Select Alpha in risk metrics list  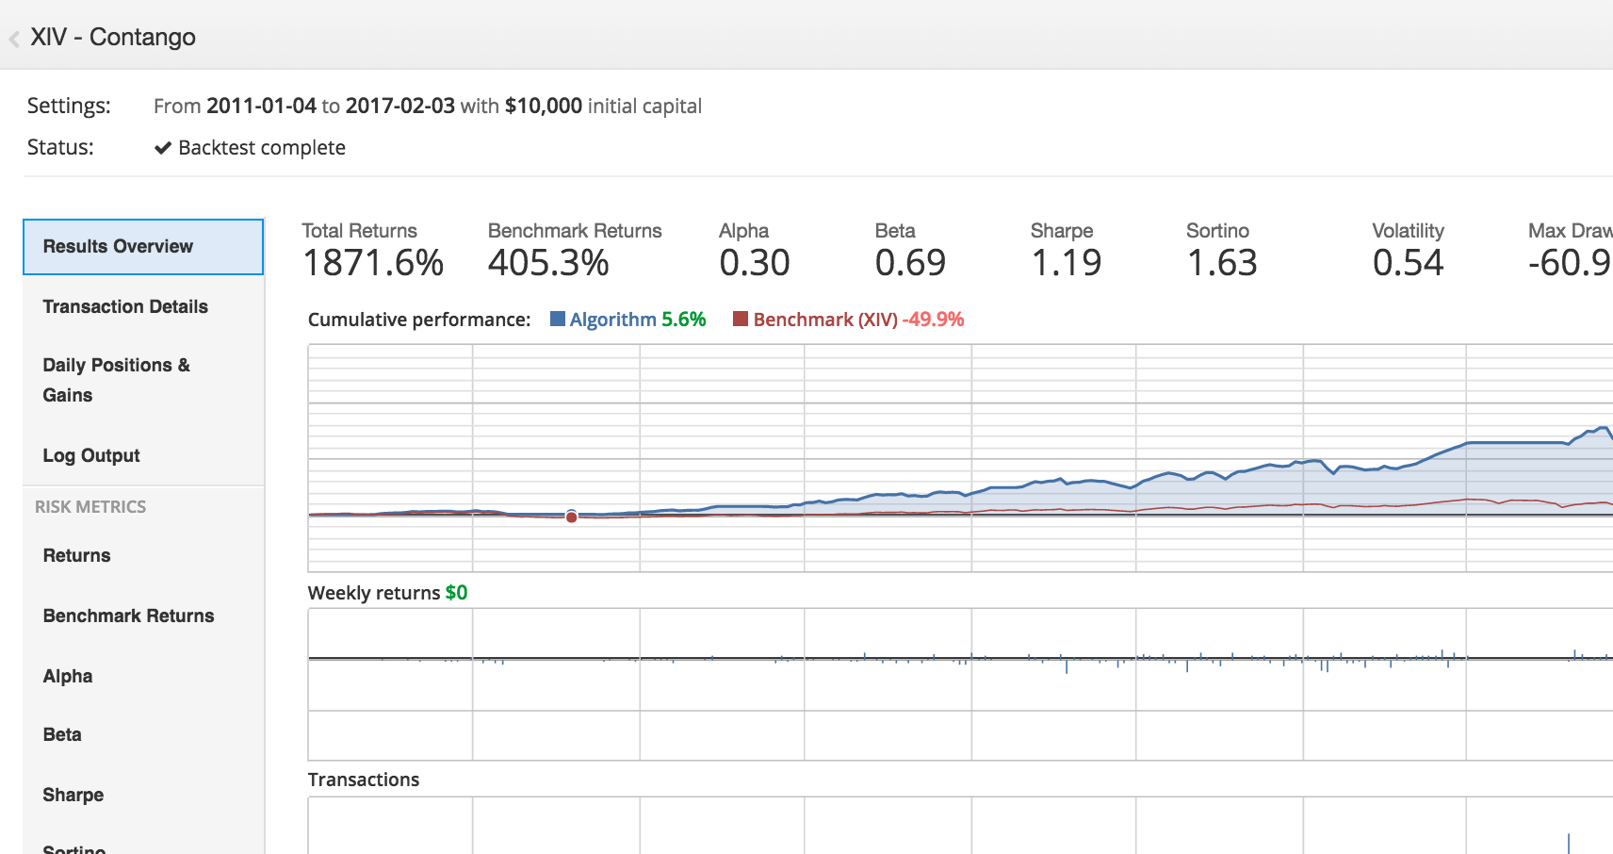point(68,676)
